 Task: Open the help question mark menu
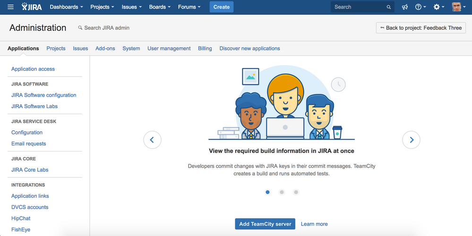(420, 7)
